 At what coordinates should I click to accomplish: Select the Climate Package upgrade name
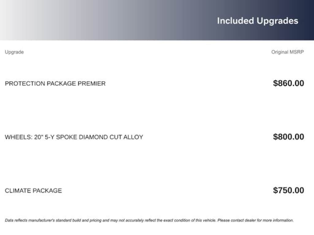click(x=33, y=191)
